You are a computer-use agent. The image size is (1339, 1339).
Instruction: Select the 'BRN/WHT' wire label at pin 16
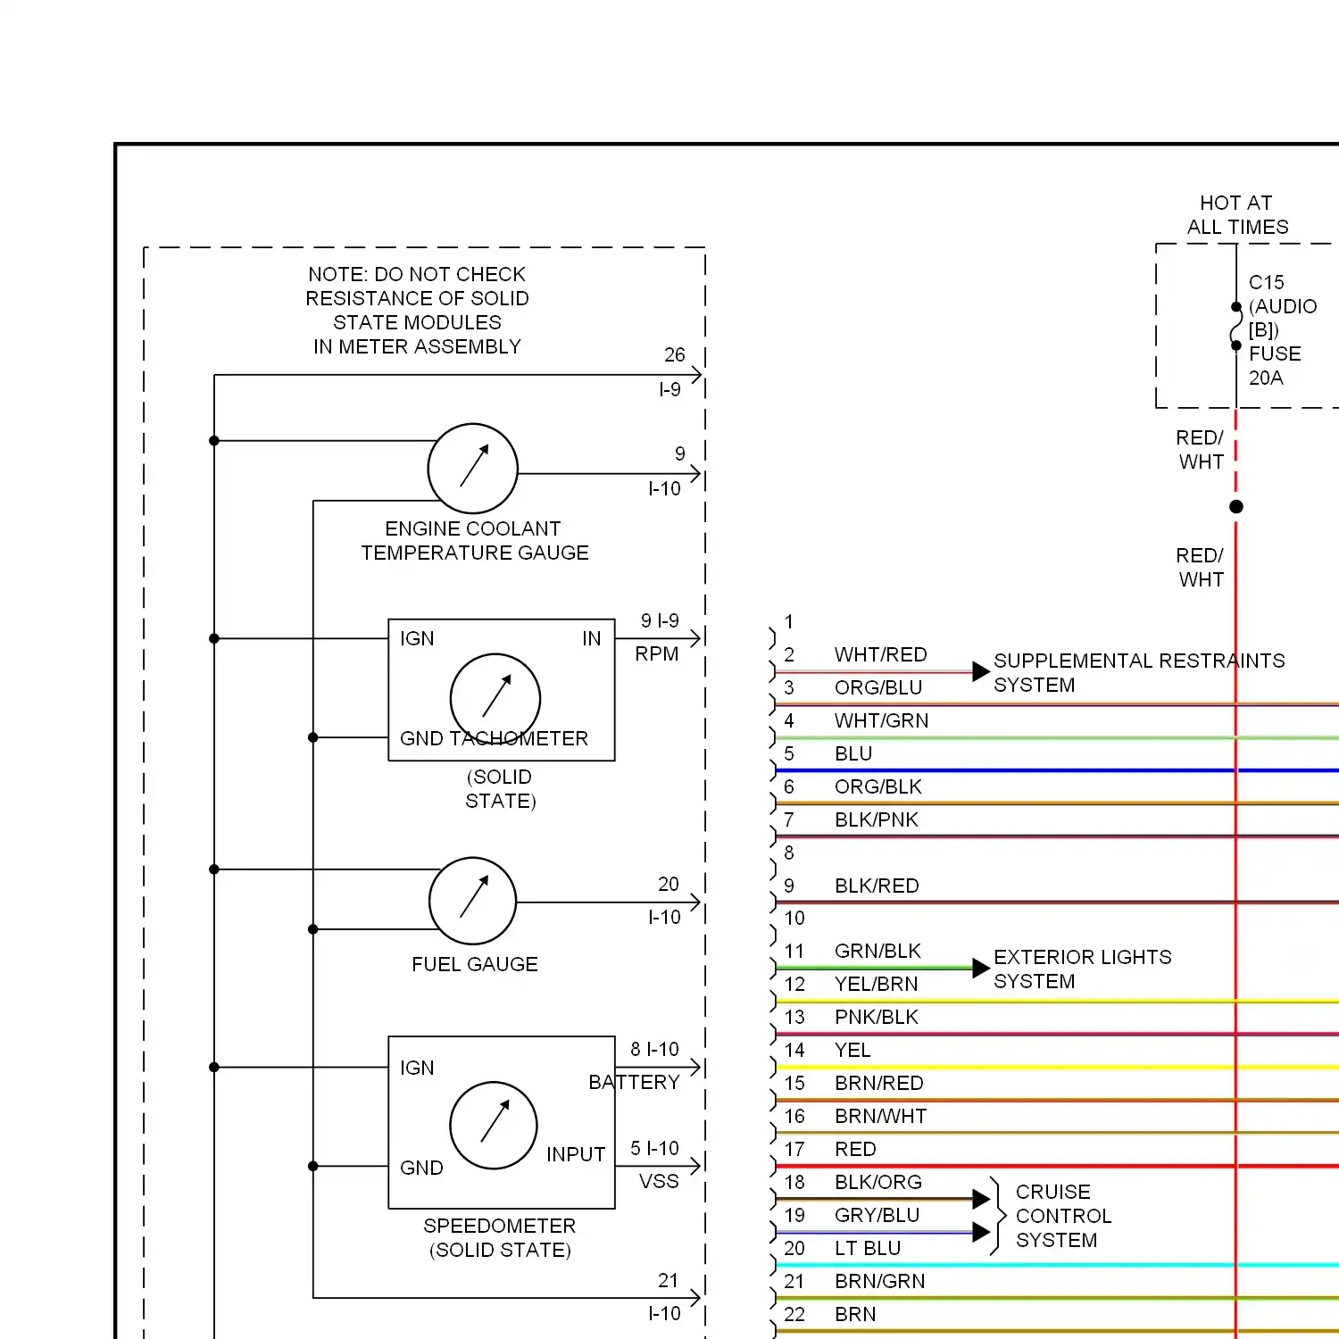tap(881, 1116)
